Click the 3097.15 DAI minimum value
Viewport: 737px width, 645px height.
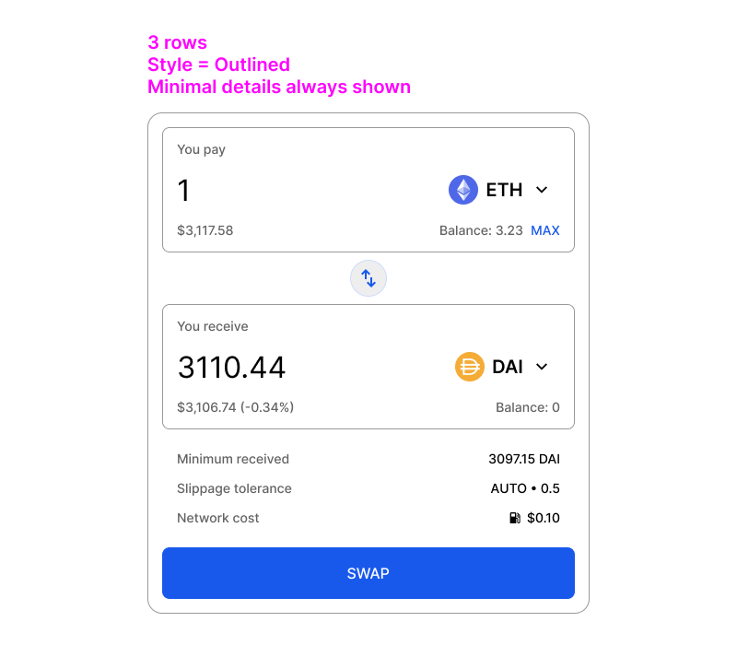[524, 459]
